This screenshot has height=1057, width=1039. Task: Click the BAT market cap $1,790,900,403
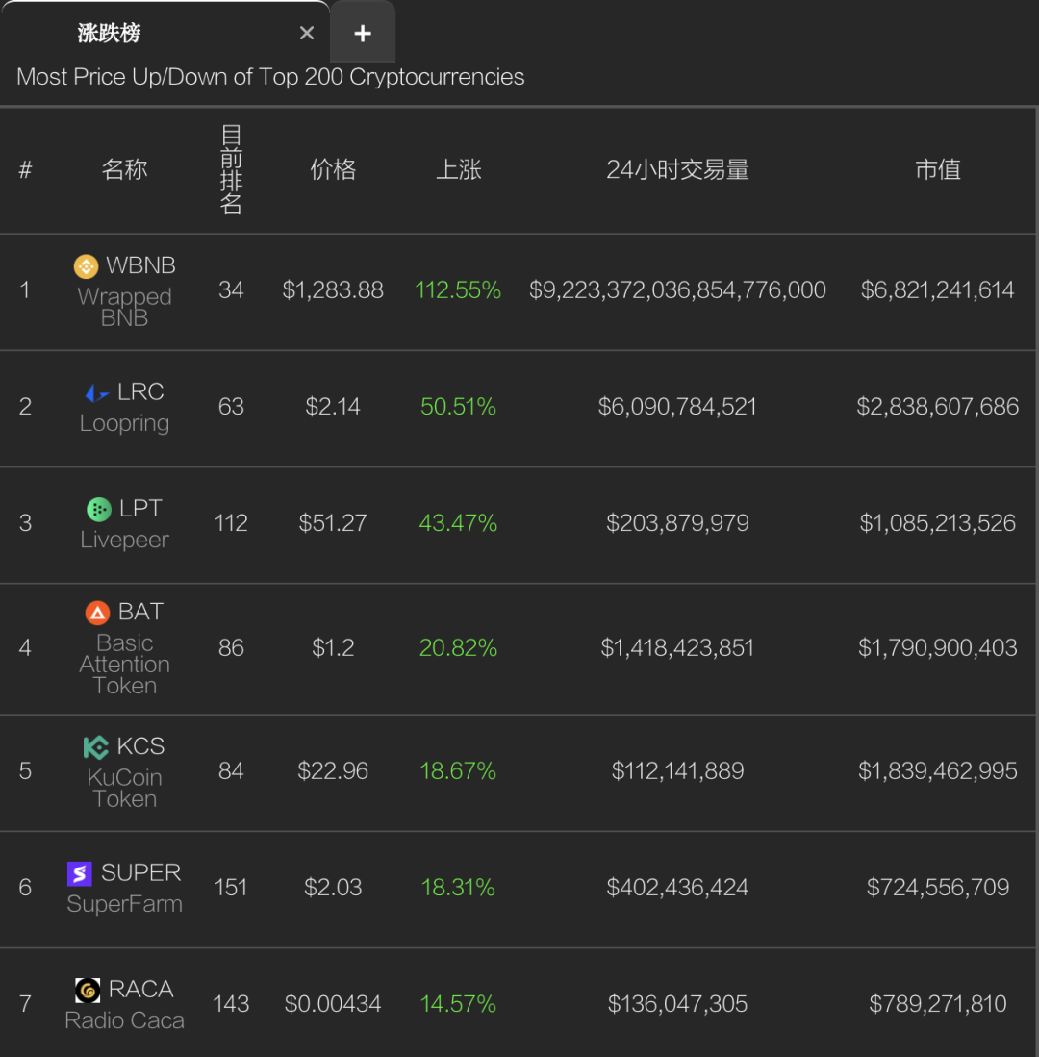point(938,648)
